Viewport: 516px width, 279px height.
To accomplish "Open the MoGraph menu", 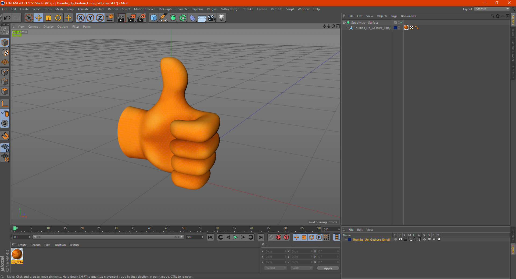I will coord(165,9).
